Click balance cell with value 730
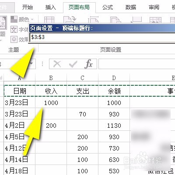This screenshot has width=175, height=175. pyautogui.click(x=114, y=148)
